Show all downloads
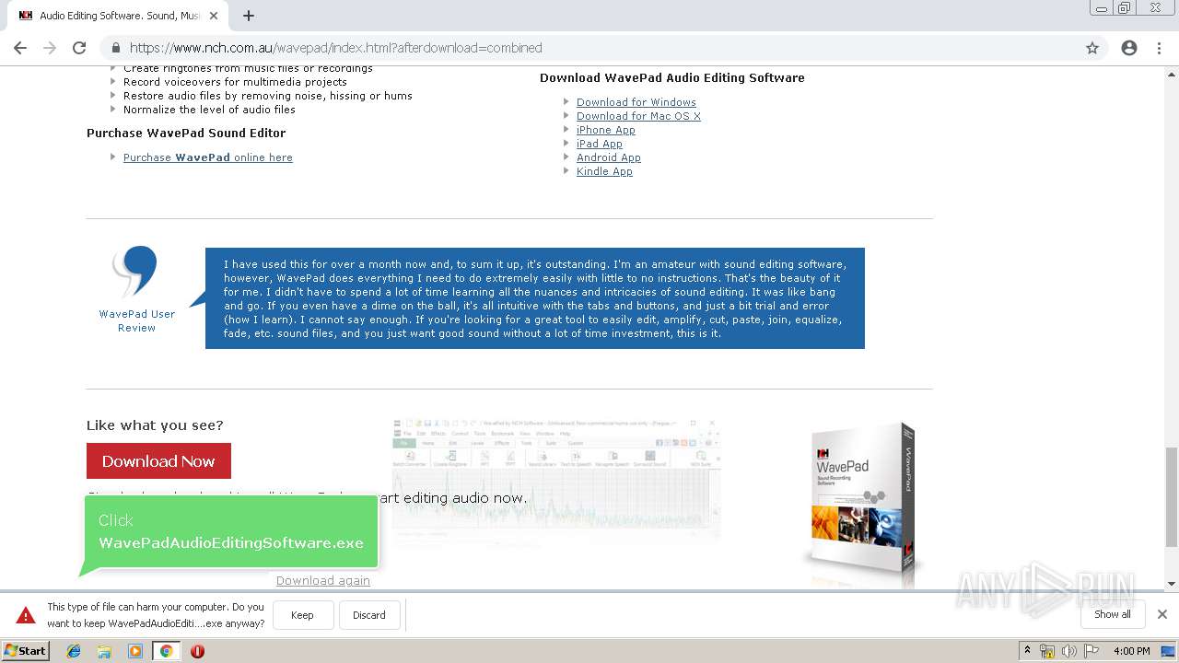The height and width of the screenshot is (663, 1179). (1113, 614)
